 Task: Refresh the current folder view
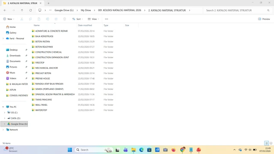point(30,10)
